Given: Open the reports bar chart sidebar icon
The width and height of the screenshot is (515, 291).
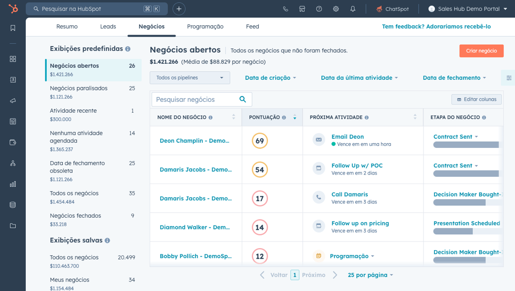Looking at the screenshot, I should (x=13, y=184).
